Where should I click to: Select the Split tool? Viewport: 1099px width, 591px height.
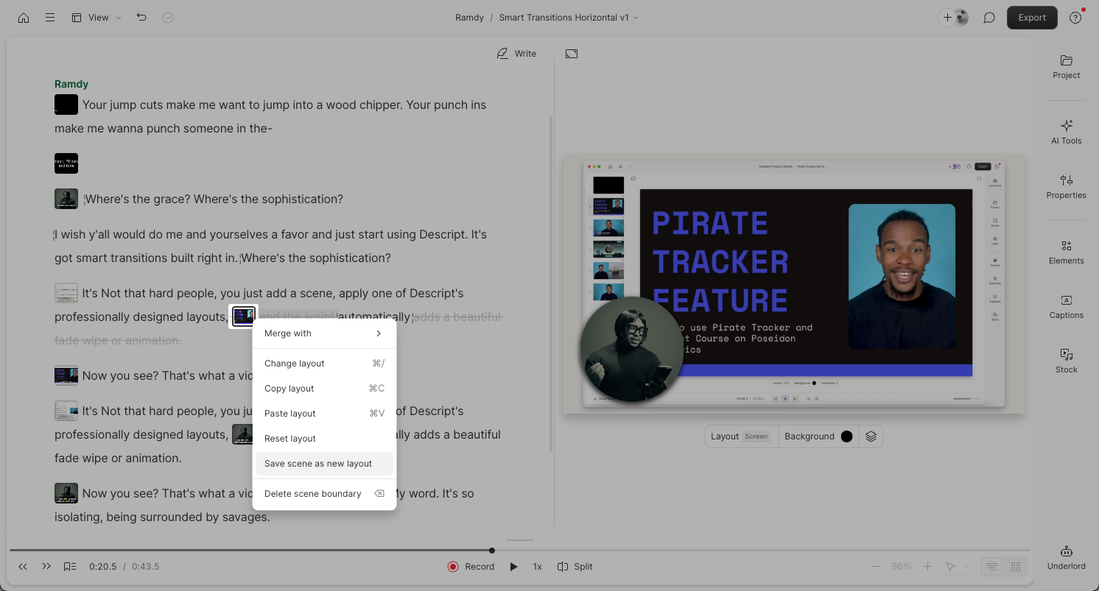coord(575,566)
